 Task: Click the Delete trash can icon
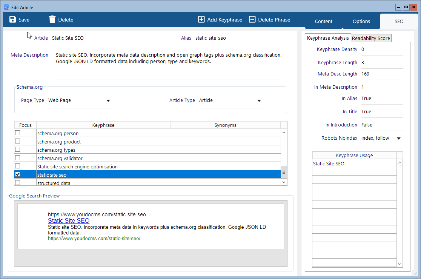(52, 20)
